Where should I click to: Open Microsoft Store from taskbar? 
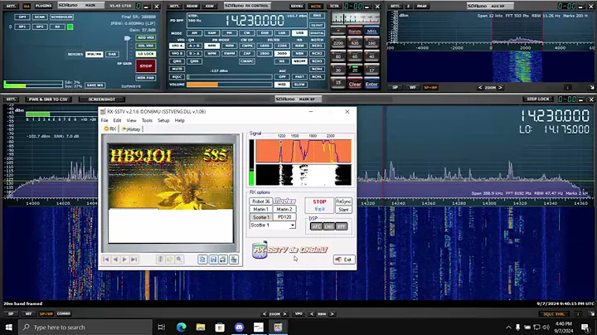click(220, 327)
